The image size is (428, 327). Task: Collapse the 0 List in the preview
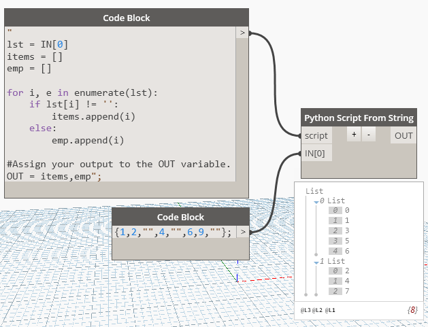point(316,202)
